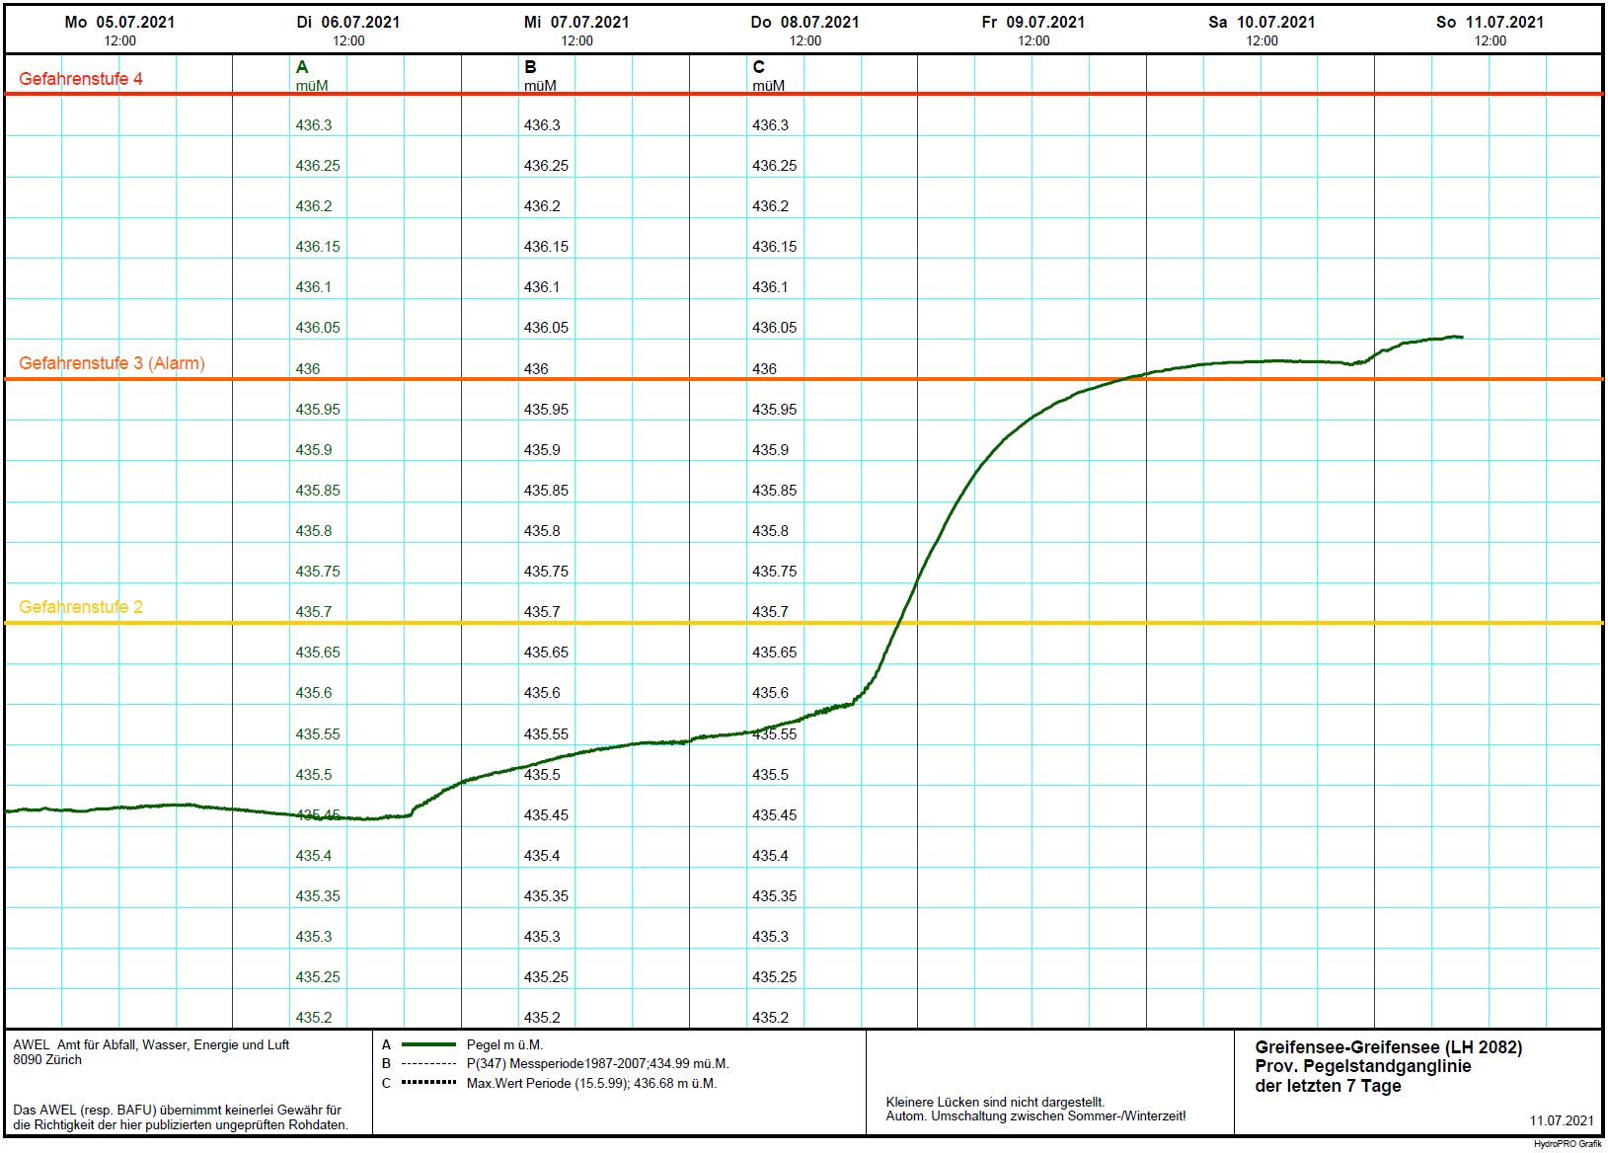1608x1153 pixels.
Task: Click the Fr 09.07.2021 date header
Action: [x=1034, y=23]
